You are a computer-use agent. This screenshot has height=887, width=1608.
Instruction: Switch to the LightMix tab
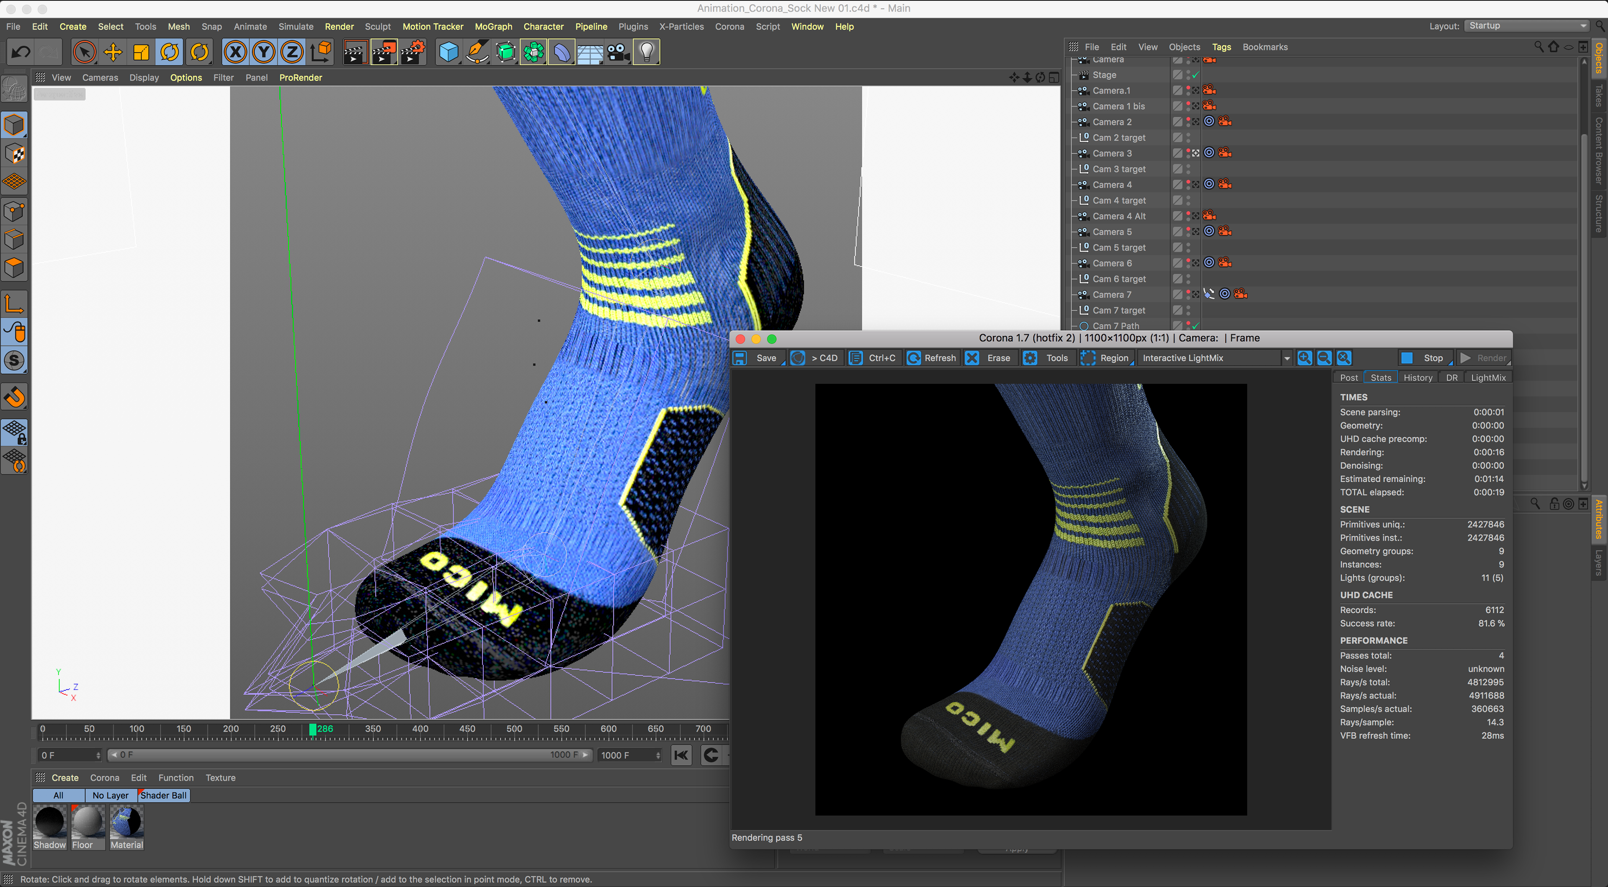coord(1487,378)
